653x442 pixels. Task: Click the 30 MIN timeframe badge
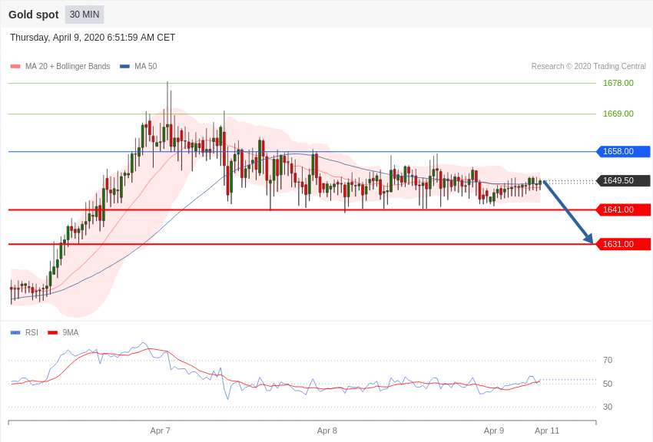click(x=85, y=15)
